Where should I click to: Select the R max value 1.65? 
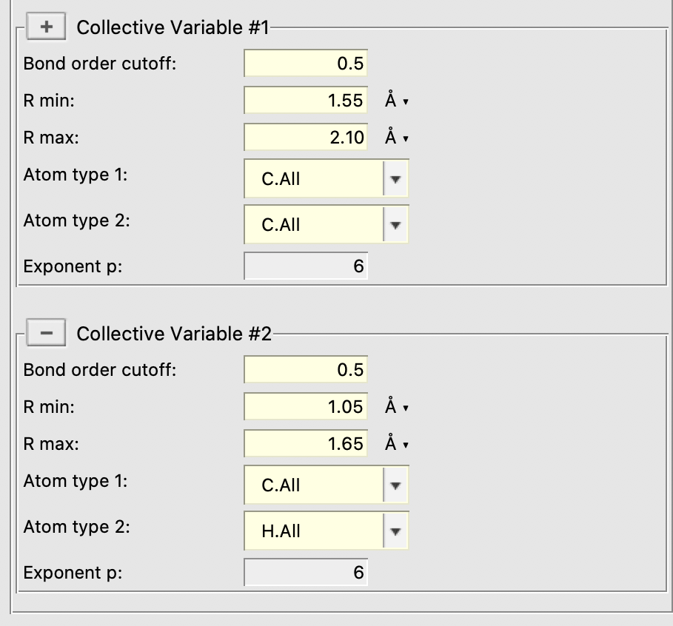(x=305, y=443)
